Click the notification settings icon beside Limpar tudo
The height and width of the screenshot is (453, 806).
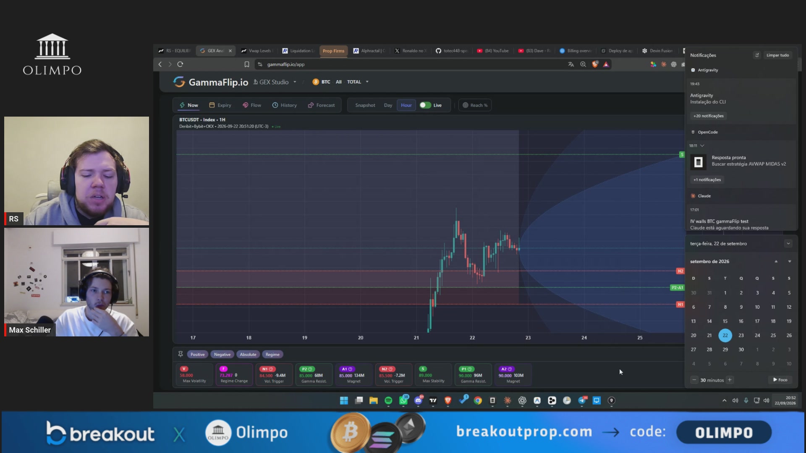point(757,55)
